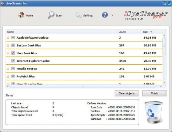Click the vertical scrollbar down arrow

point(164,82)
